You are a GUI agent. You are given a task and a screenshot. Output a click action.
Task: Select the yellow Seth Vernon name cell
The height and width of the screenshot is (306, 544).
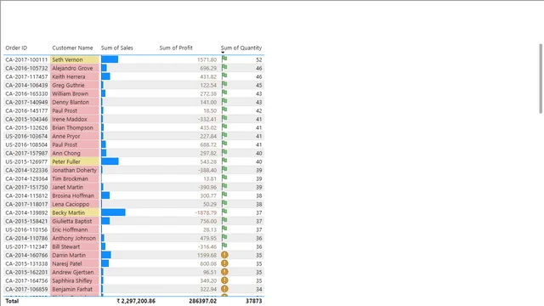[x=75, y=59]
